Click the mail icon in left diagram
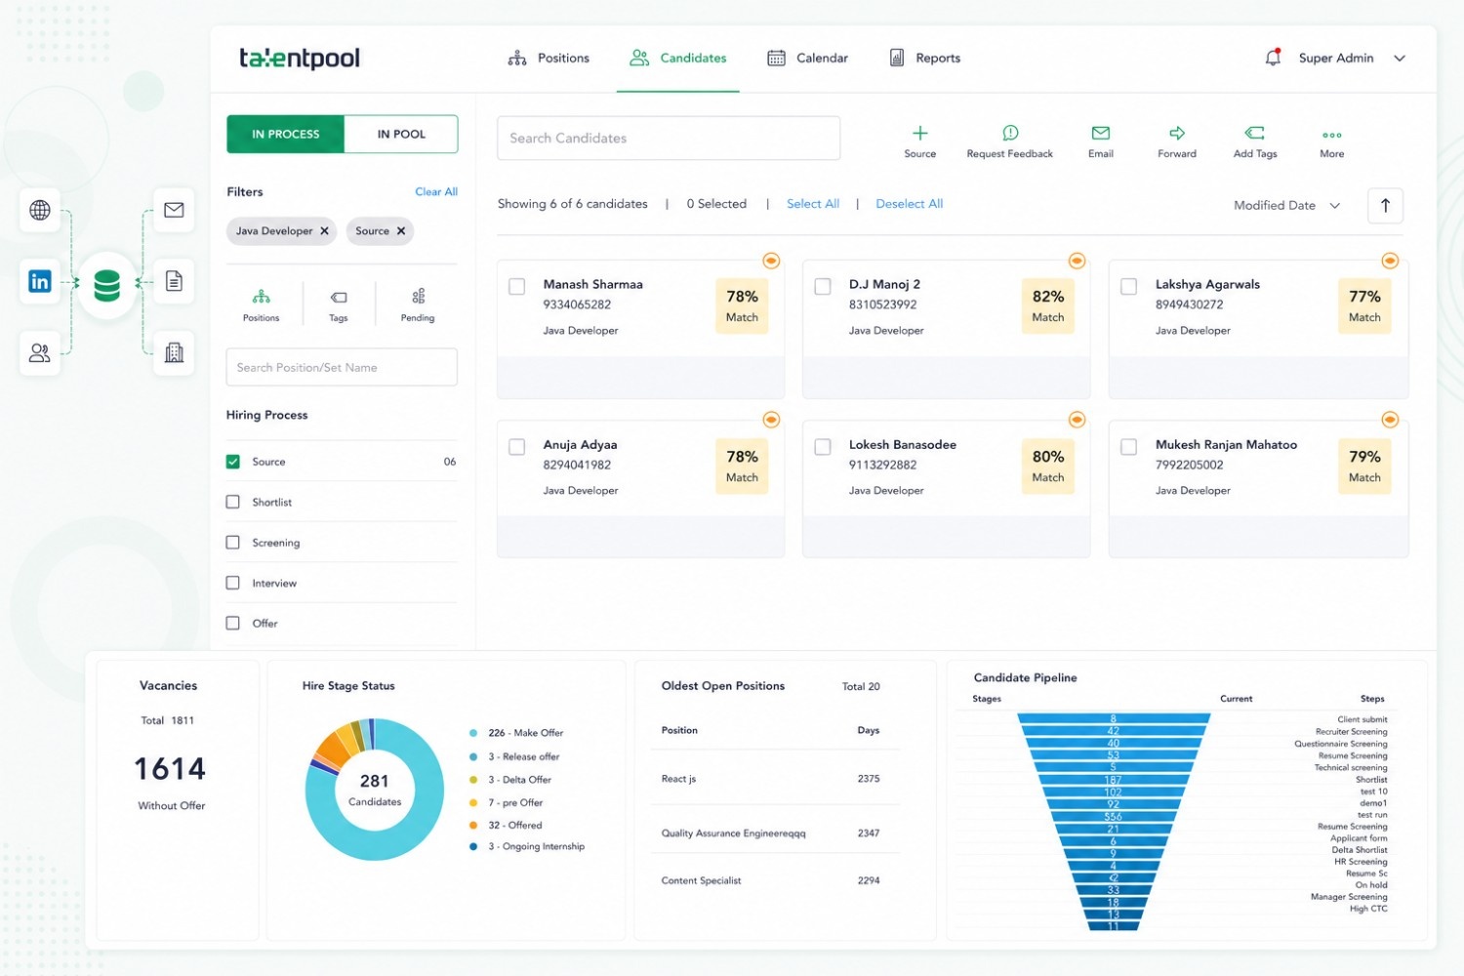 (174, 210)
